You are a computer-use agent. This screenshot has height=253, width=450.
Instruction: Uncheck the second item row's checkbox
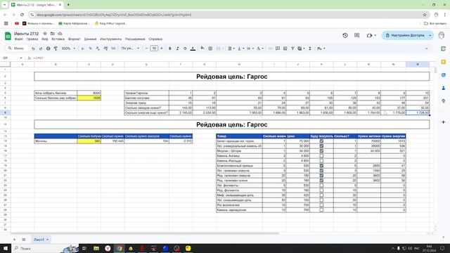[x=321, y=146]
